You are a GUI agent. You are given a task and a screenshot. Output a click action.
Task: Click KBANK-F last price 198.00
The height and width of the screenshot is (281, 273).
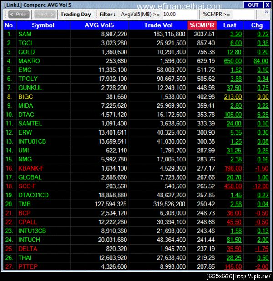pyautogui.click(x=233, y=168)
